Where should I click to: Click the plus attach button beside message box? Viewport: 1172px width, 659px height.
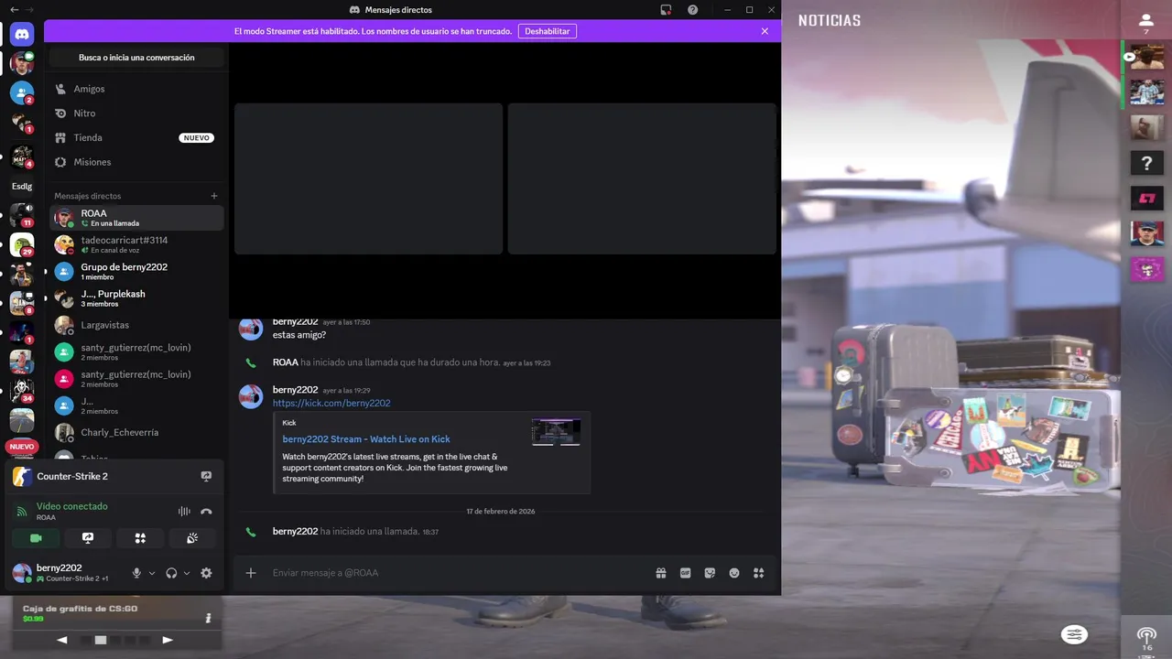[x=251, y=573]
